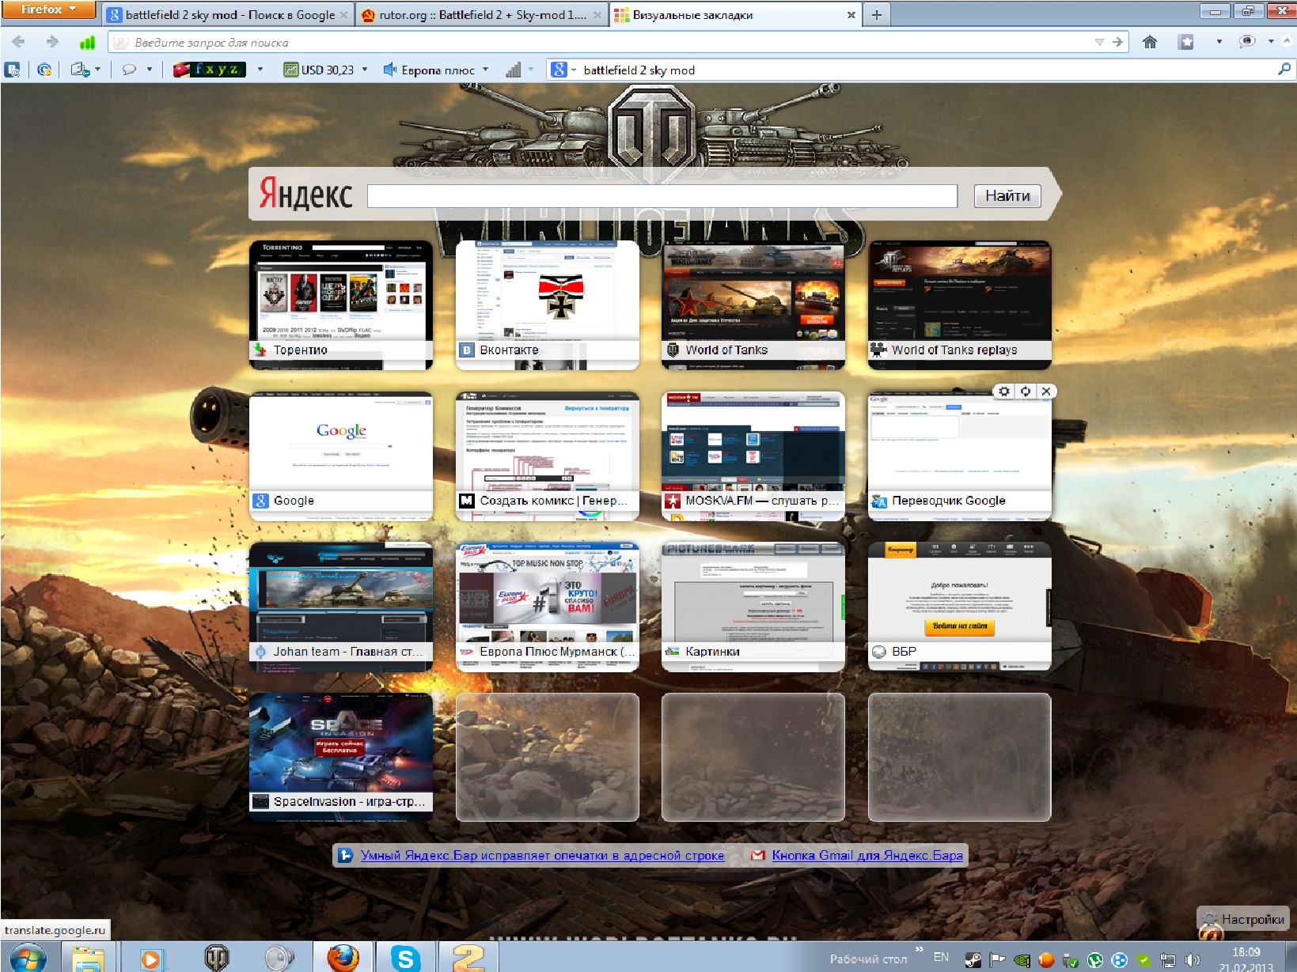Switch to the battlefield 2 sky mod Google tab
The height and width of the screenshot is (972, 1297).
tap(228, 15)
